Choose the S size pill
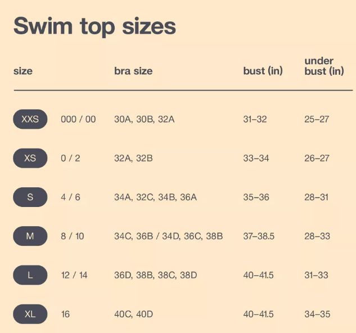Image resolution: width=356 pixels, height=333 pixels. pyautogui.click(x=30, y=197)
